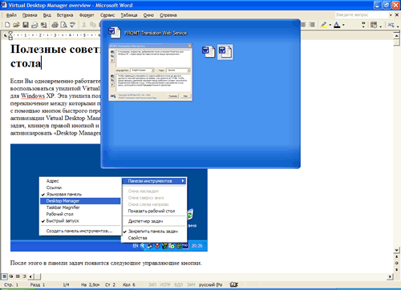
Task: Open Print Preview from the toolbar
Action: point(63,25)
